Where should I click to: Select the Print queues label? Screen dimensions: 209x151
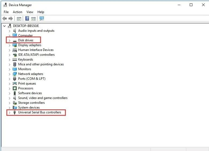coord(27,84)
